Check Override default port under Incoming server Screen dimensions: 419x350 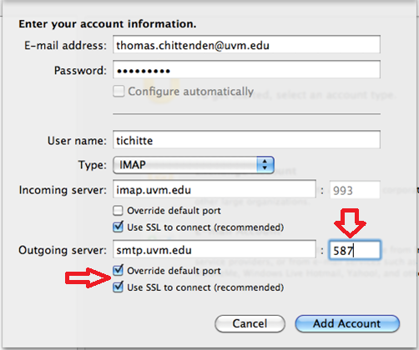pos(118,211)
